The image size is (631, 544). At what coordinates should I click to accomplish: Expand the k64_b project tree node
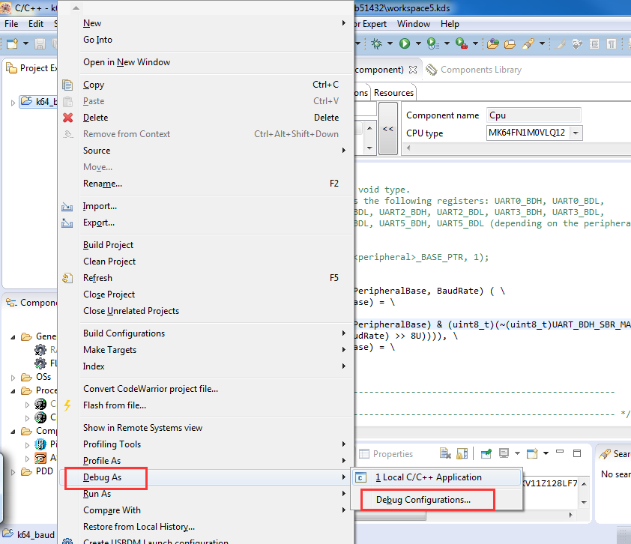click(13, 103)
